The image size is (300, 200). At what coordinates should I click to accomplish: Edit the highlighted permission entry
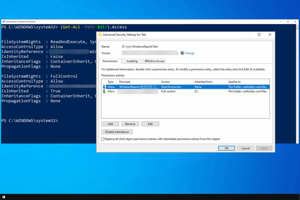coord(150,124)
